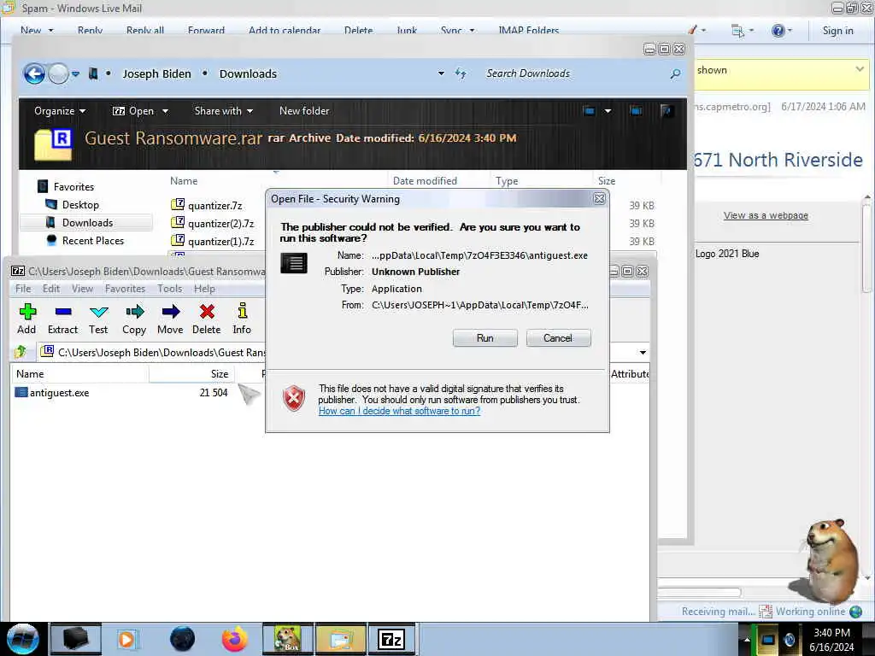Click the Add icon in 7-Zip toolbar

[x=27, y=311]
